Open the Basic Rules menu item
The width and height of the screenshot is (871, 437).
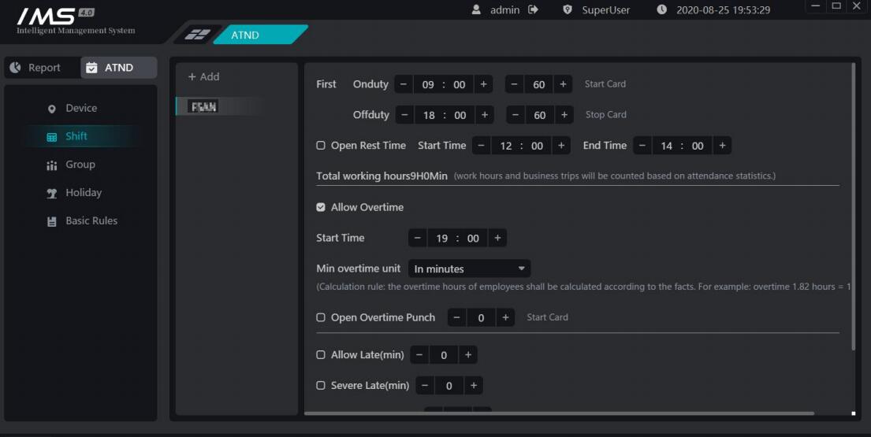click(91, 220)
